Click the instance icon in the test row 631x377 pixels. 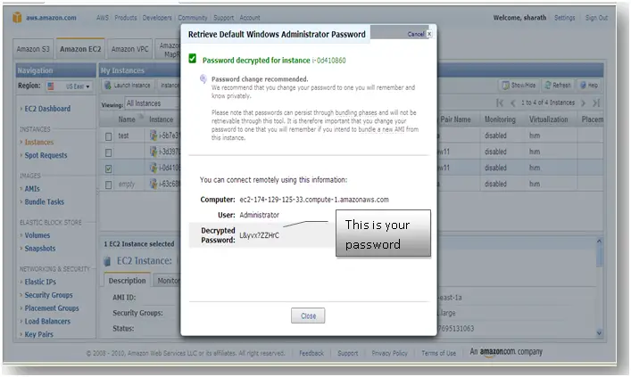coord(153,135)
